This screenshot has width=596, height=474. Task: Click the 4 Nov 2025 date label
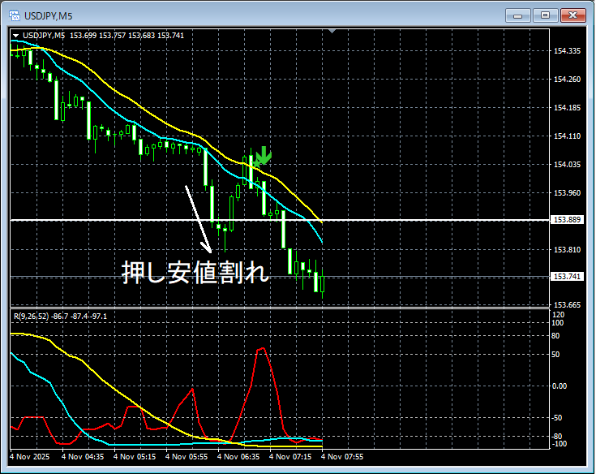[x=30, y=457]
